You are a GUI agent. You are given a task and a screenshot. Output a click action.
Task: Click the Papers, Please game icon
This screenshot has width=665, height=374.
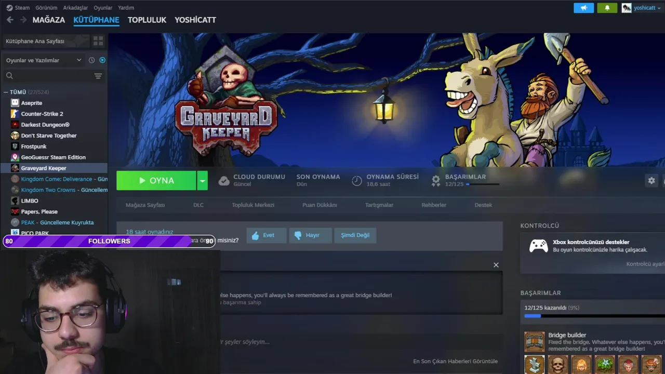[15, 212]
